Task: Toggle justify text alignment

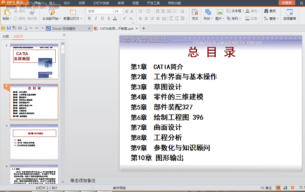Action: (x=158, y=18)
